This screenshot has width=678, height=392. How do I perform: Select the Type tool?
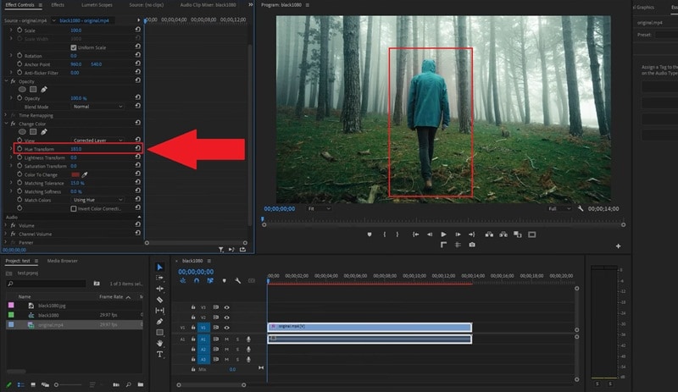(x=159, y=355)
